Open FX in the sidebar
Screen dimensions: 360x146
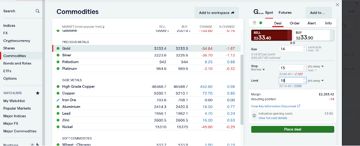click(x=5, y=33)
